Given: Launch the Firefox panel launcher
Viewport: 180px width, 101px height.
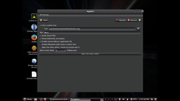Looking at the screenshot, I should tap(45, 99).
